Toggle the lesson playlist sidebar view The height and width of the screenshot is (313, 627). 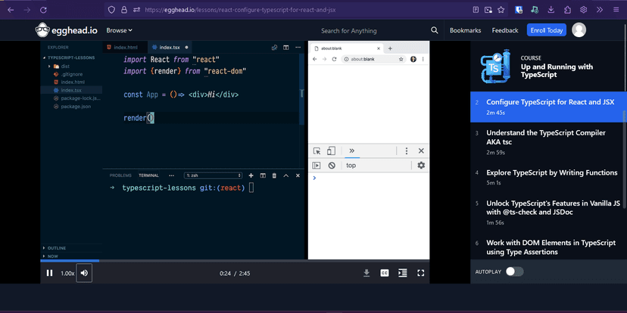tap(403, 273)
